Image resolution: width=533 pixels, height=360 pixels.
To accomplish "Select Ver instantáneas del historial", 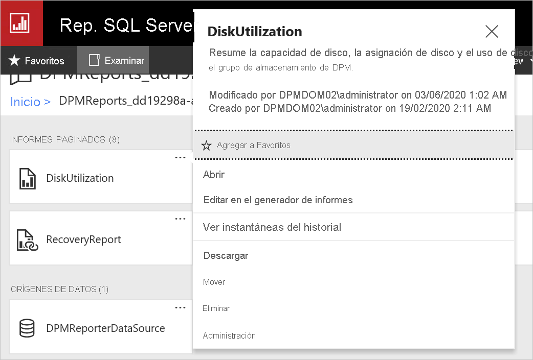I will pyautogui.click(x=273, y=227).
